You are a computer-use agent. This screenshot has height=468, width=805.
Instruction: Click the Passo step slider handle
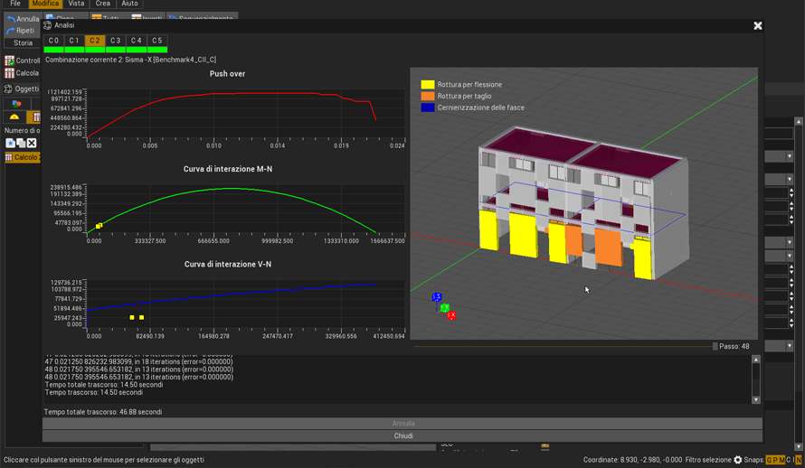715,347
